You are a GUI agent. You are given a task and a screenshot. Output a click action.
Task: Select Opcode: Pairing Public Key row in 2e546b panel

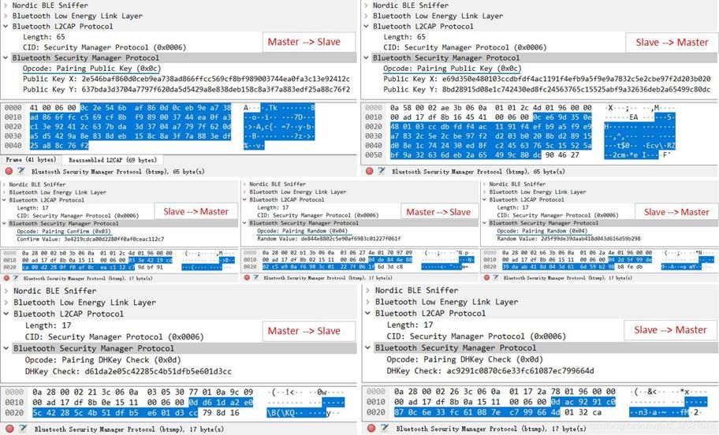[x=91, y=69]
